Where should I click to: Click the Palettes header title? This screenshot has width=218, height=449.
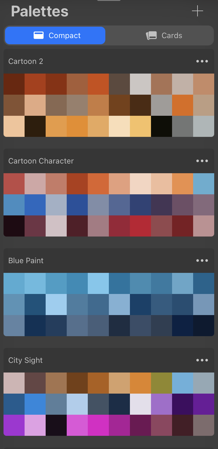(x=40, y=11)
